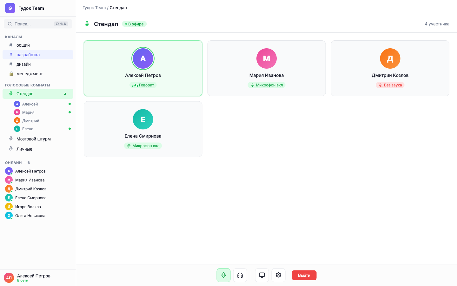Click the Гудок Team workspace logo
The height and width of the screenshot is (286, 457).
[x=10, y=8]
